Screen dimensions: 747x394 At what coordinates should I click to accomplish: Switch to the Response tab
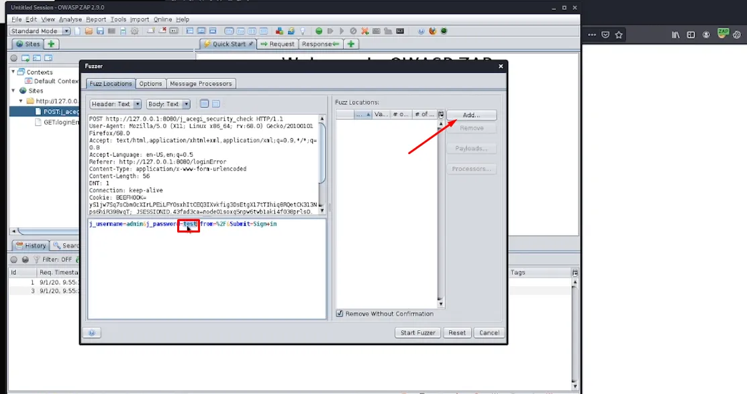click(x=320, y=44)
